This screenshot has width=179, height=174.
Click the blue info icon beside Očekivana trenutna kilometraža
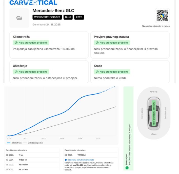[x=66, y=160]
